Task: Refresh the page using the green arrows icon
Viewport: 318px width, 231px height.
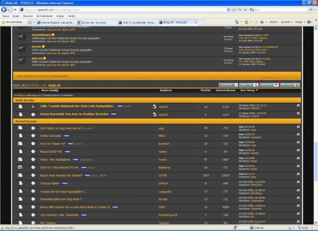Action: click(240, 10)
